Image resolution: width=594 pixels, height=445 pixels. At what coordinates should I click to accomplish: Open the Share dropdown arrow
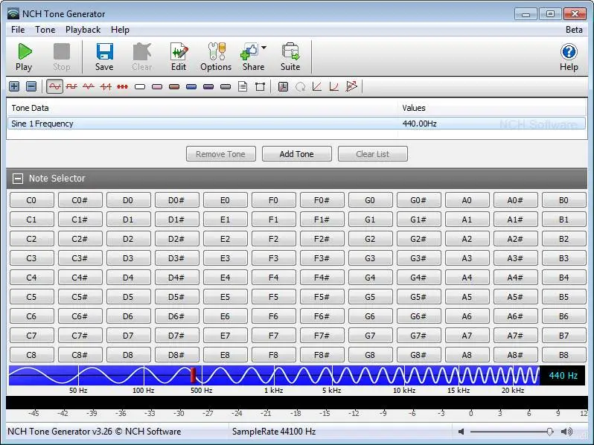(264, 48)
